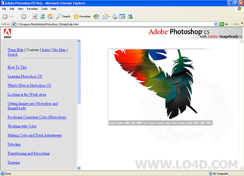The height and width of the screenshot is (176, 244).
Task: Click the page icon in address bar
Action: pos(14,24)
